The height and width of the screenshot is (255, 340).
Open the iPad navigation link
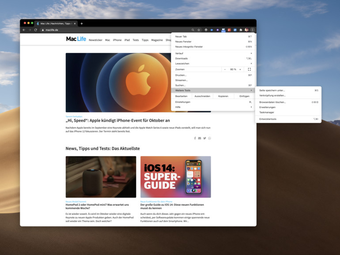pyautogui.click(x=127, y=40)
